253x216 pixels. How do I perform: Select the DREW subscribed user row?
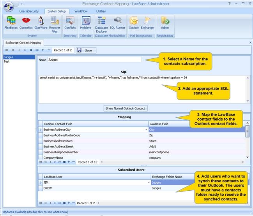[x=97, y=188]
